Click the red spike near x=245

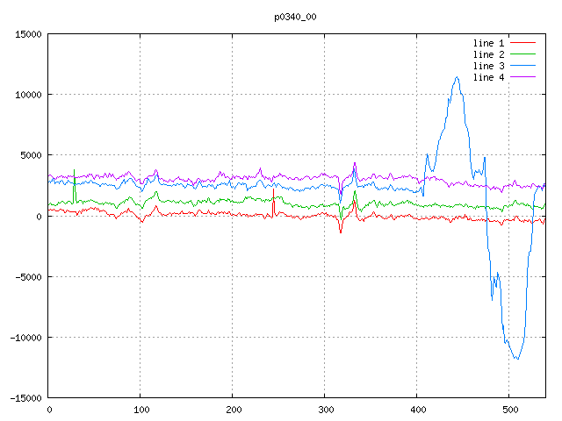point(273,189)
